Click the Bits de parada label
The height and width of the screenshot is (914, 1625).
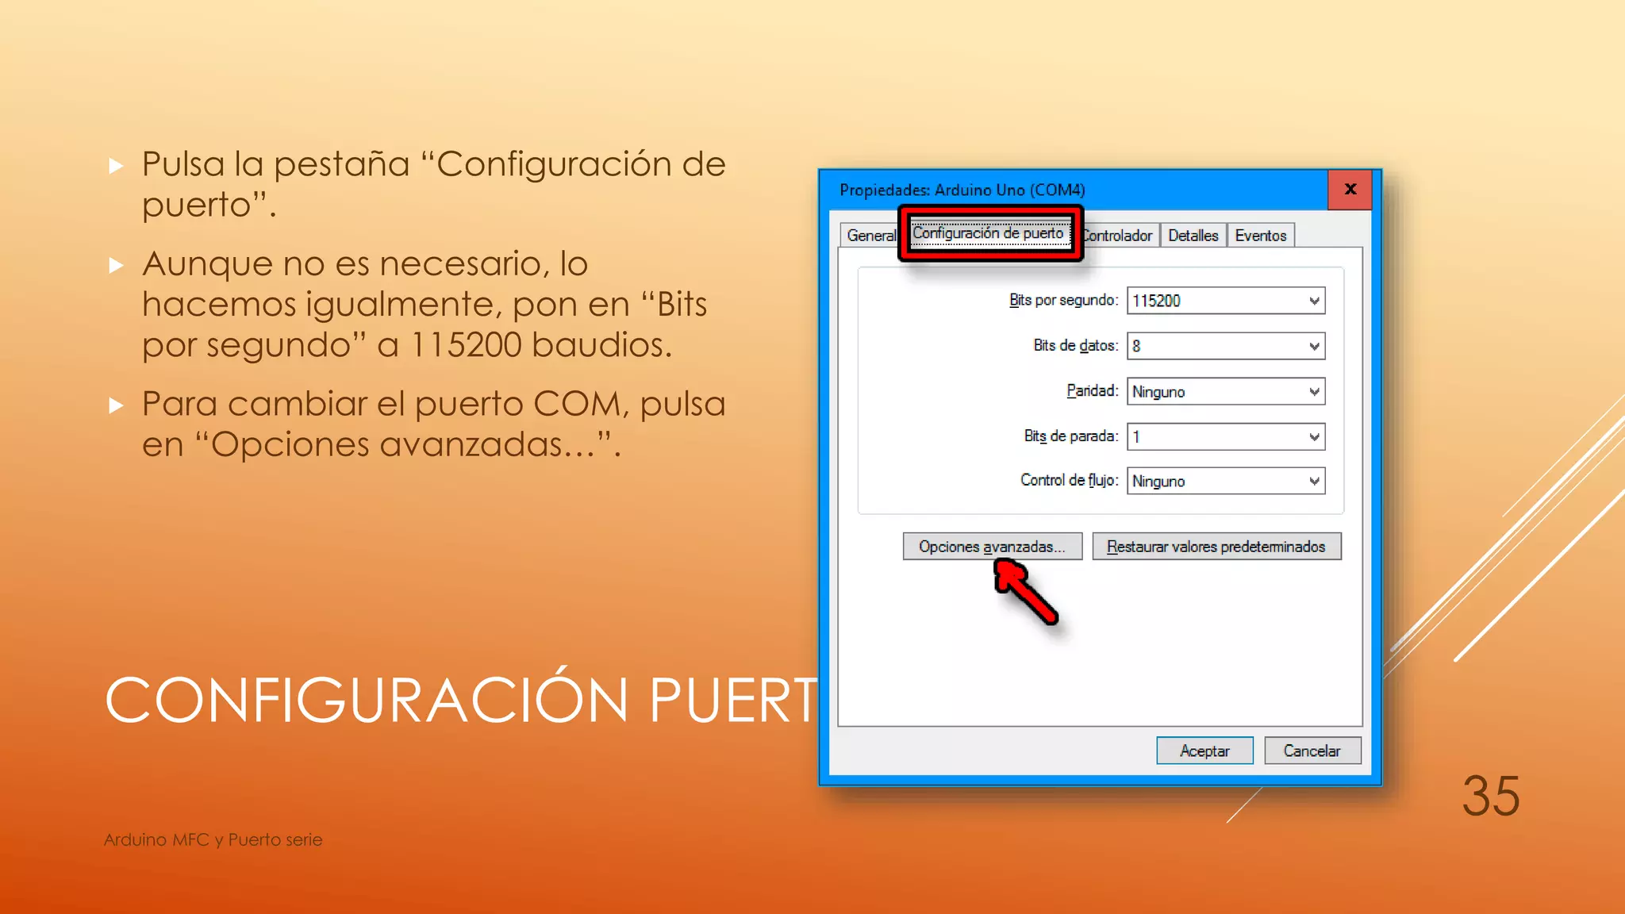1070,436
